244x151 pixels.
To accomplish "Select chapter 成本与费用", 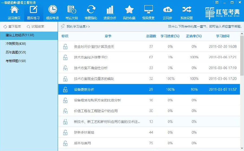I will pyautogui.click(x=82, y=143).
